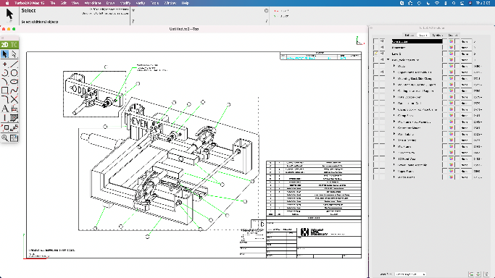Activate the Transform move tool
495x278 pixels.
tap(5, 127)
